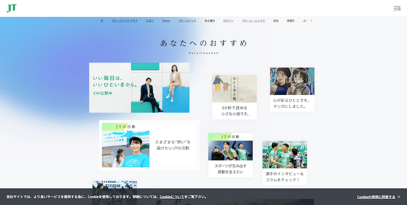
Task: Close the cookie notice with the X
Action: tap(399, 197)
